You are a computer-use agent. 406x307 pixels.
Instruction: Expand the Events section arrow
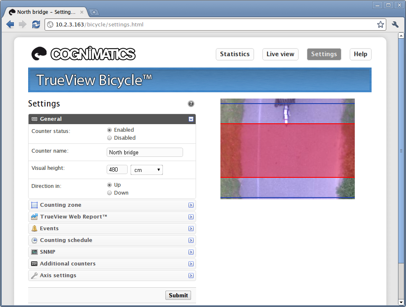click(191, 229)
